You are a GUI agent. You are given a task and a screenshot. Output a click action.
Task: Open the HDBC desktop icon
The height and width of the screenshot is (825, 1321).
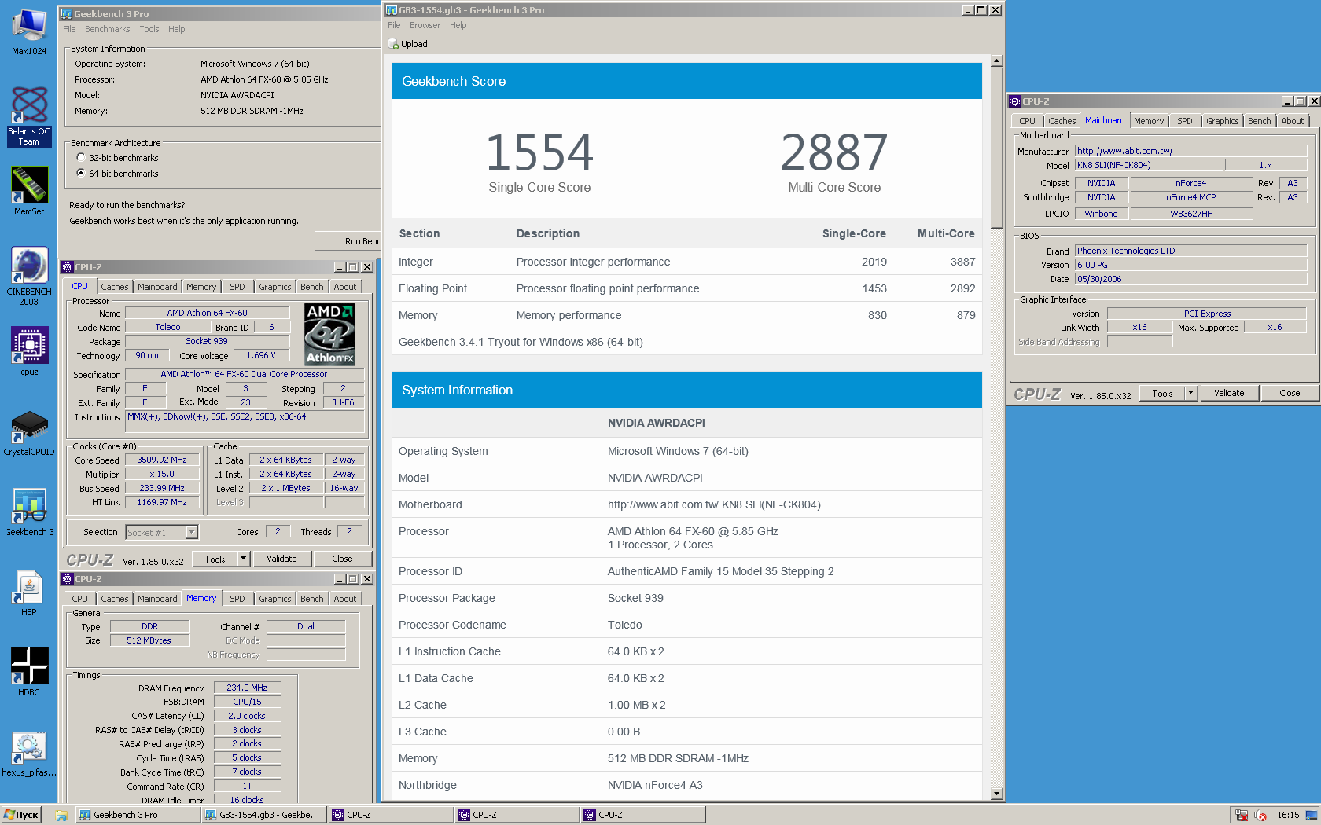(29, 673)
